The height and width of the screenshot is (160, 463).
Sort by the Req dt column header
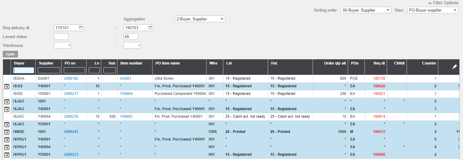(x=379, y=63)
